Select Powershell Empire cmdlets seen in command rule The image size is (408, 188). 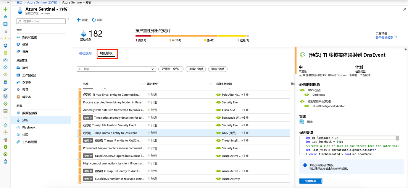click(184, 148)
